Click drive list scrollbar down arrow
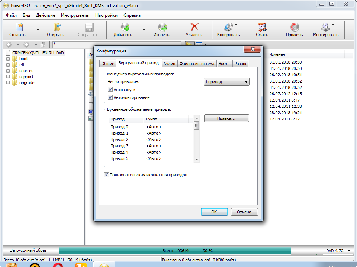The height and width of the screenshot is (267, 357). [x=197, y=160]
